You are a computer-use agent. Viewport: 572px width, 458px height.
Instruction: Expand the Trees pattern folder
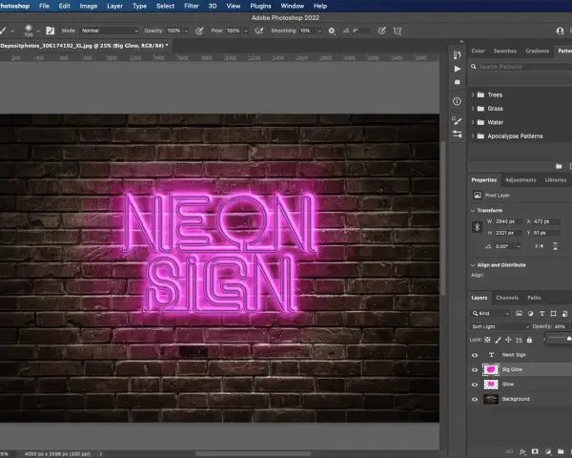473,95
